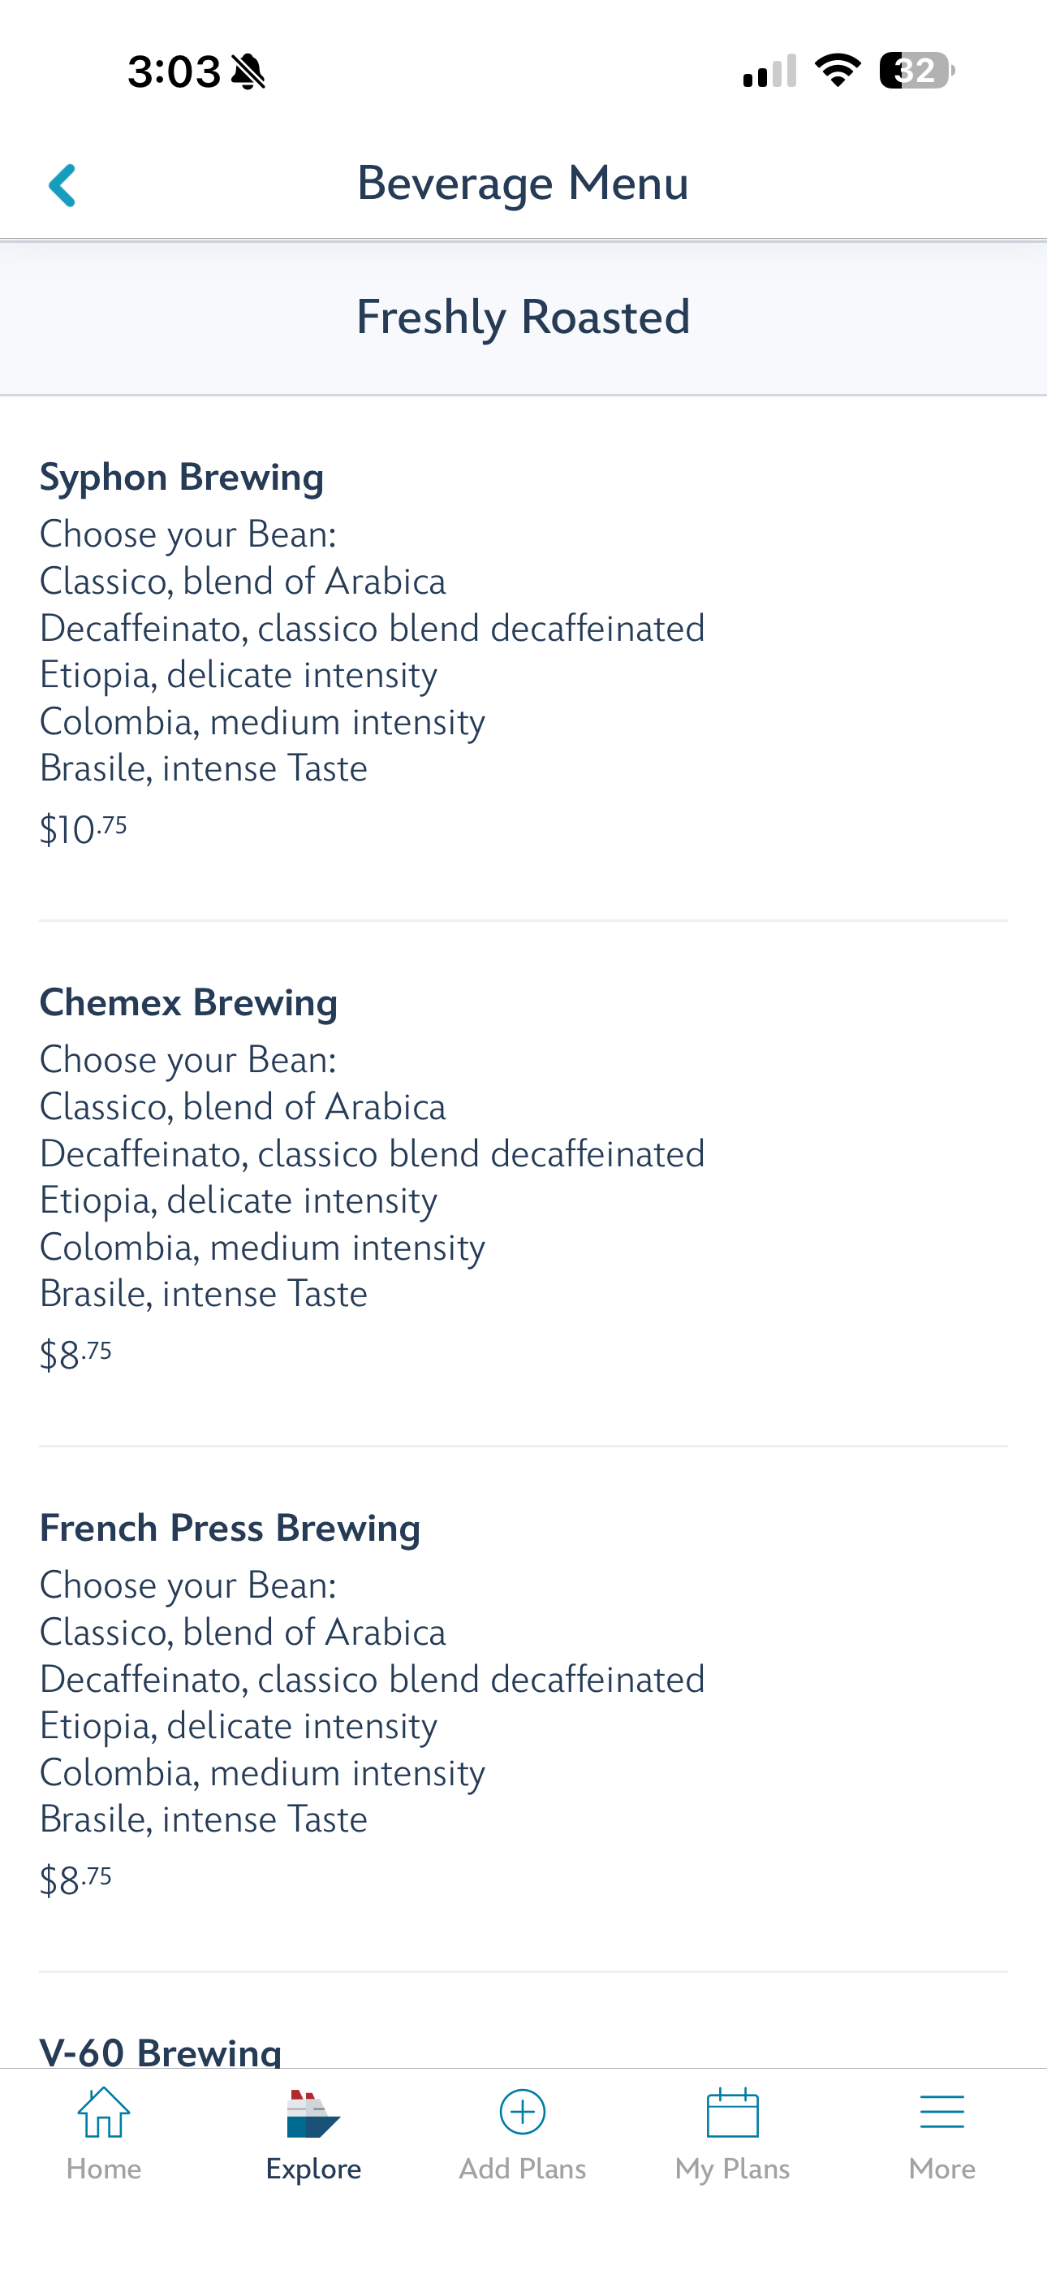Tap the silent mode bell icon
The height and width of the screenshot is (2271, 1047).
[248, 71]
